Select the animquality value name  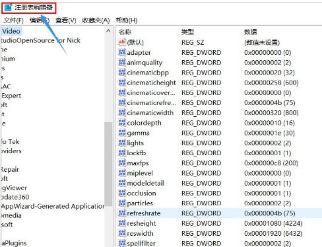click(145, 63)
